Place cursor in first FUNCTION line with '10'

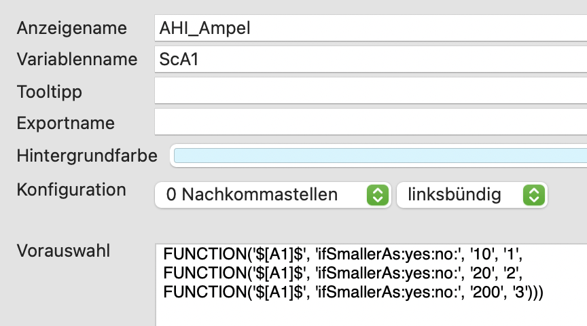pos(342,254)
